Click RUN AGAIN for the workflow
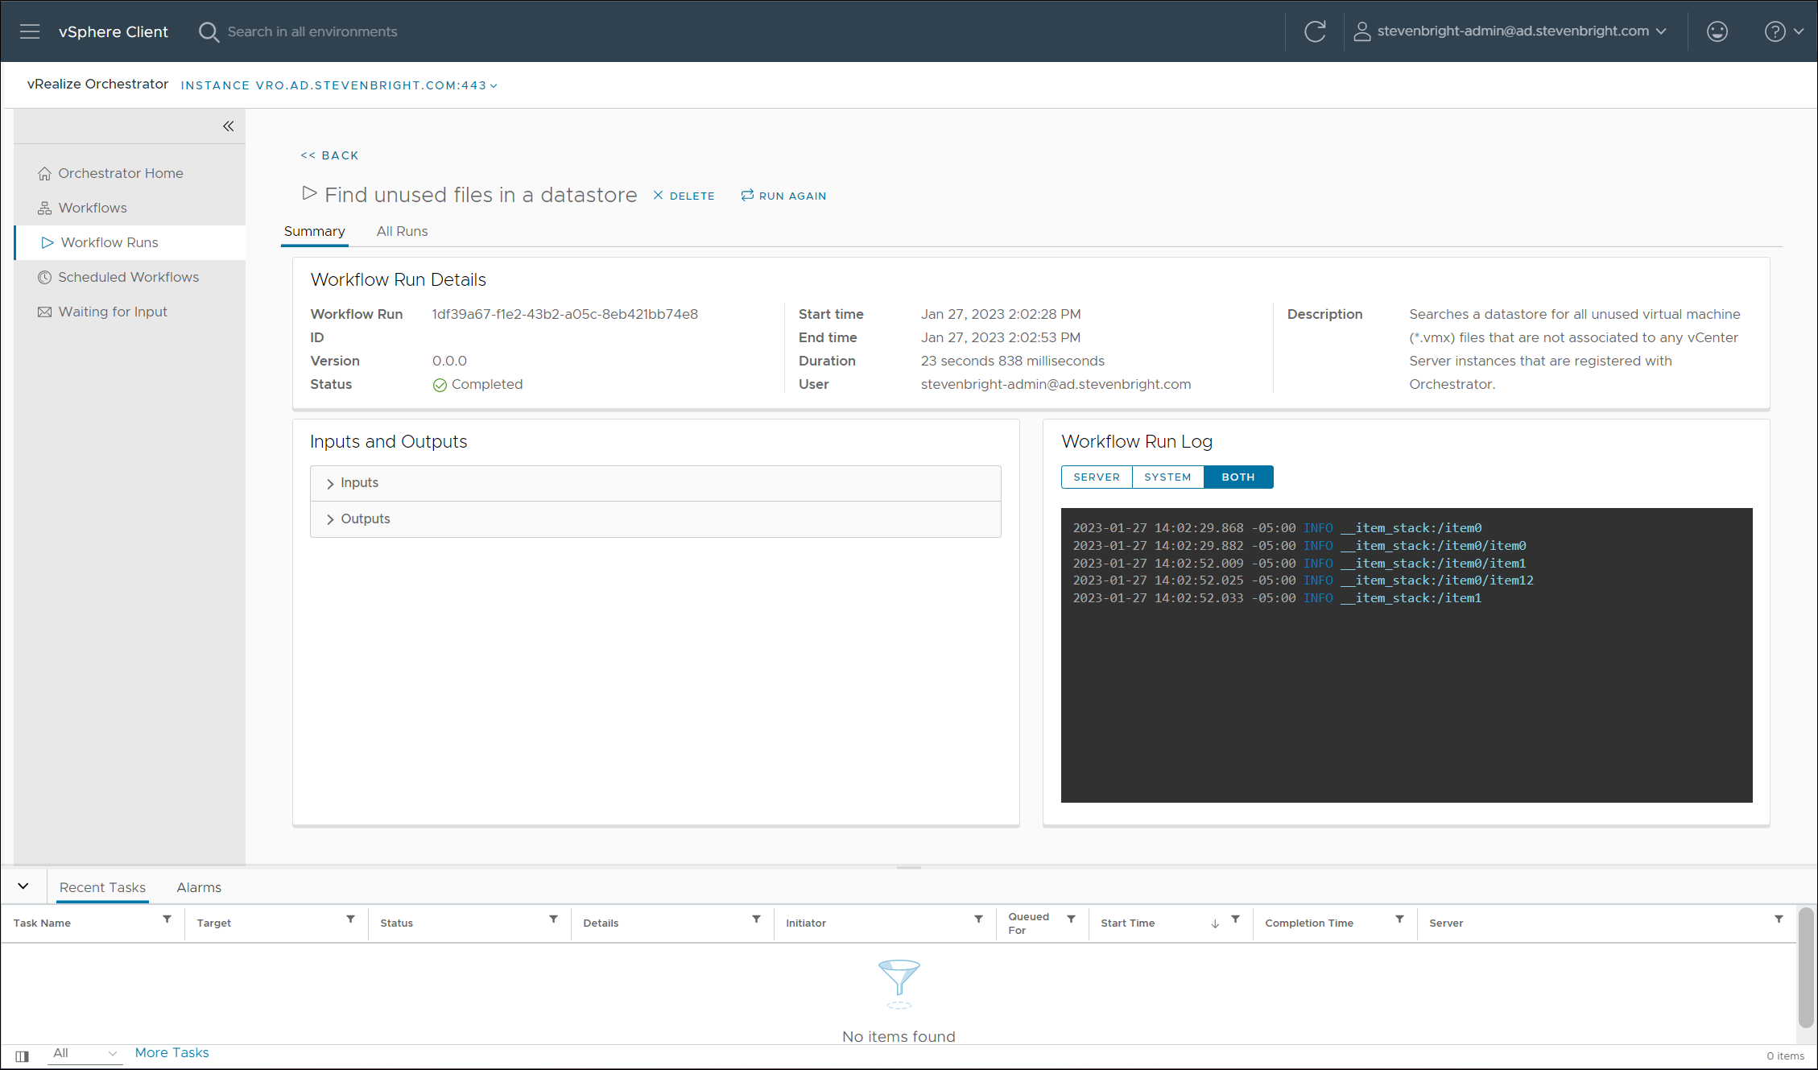 783,196
